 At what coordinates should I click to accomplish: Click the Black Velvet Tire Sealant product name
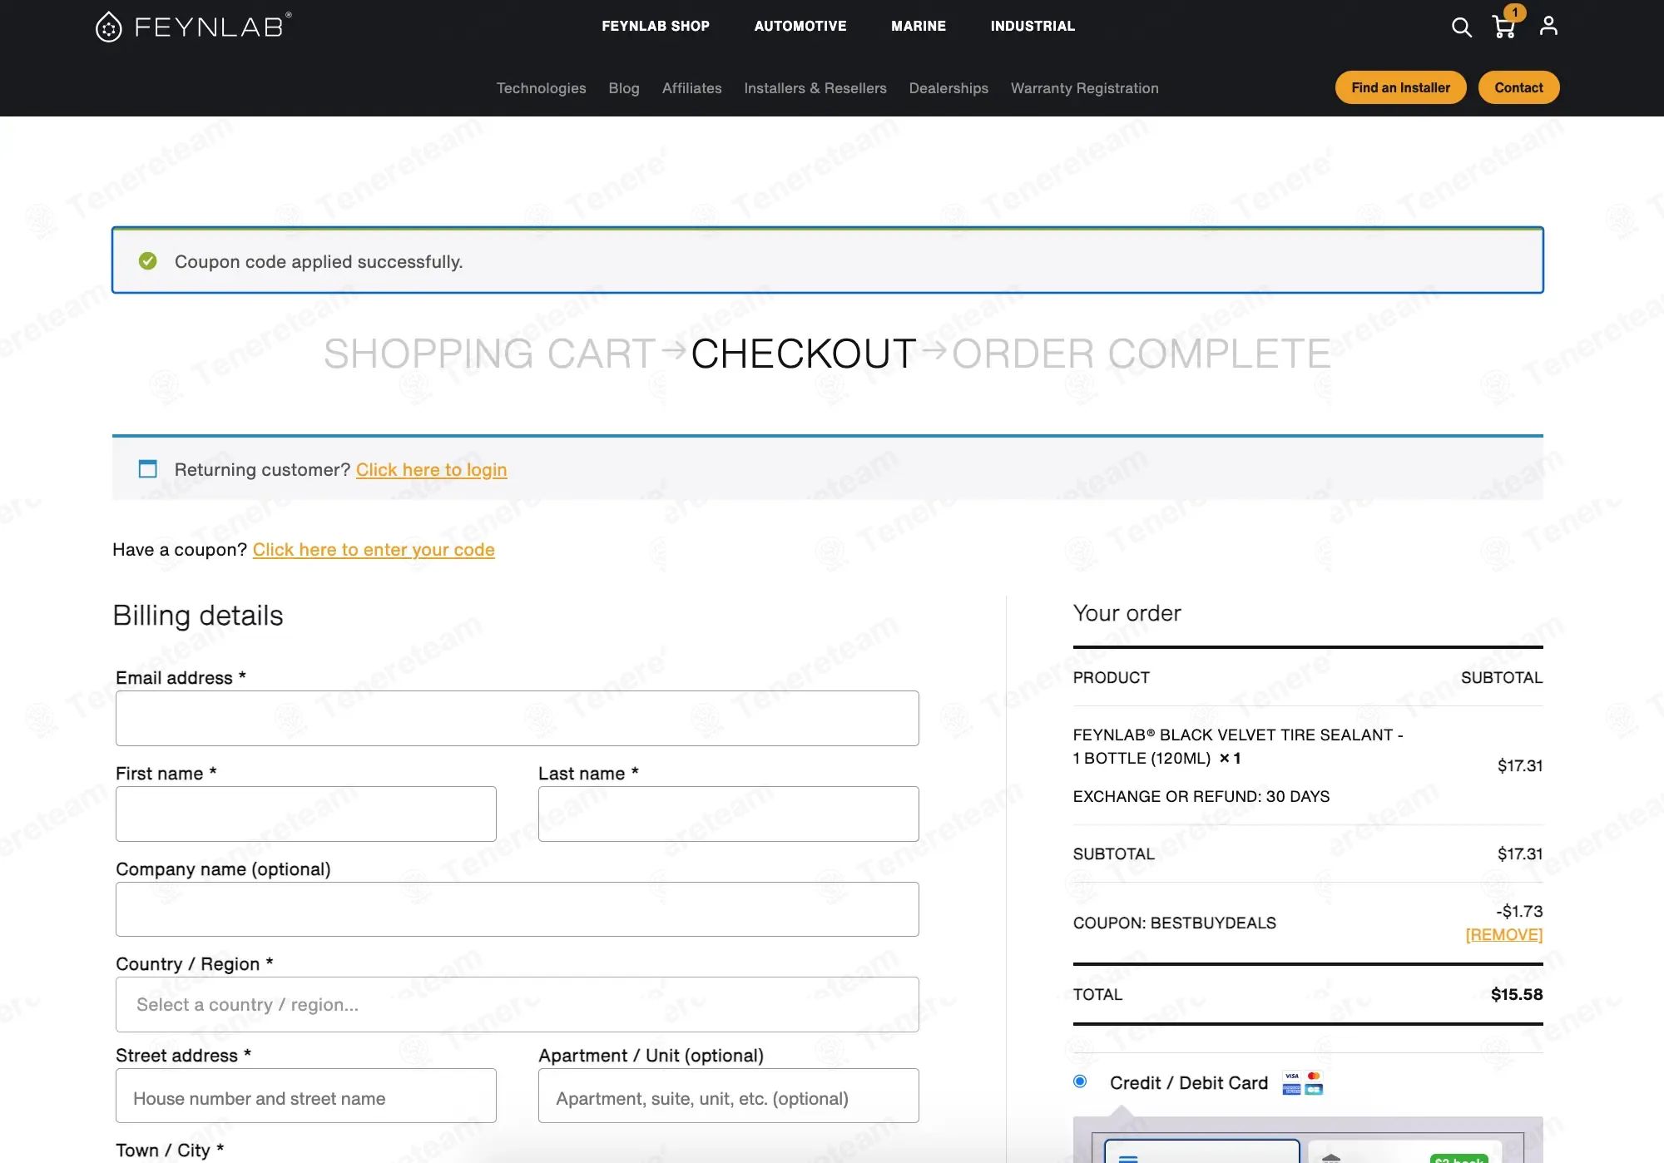1238,746
